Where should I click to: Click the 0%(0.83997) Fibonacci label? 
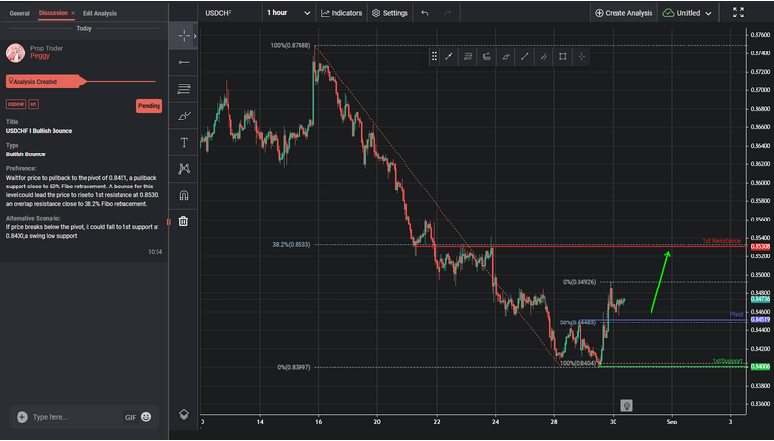tap(294, 367)
